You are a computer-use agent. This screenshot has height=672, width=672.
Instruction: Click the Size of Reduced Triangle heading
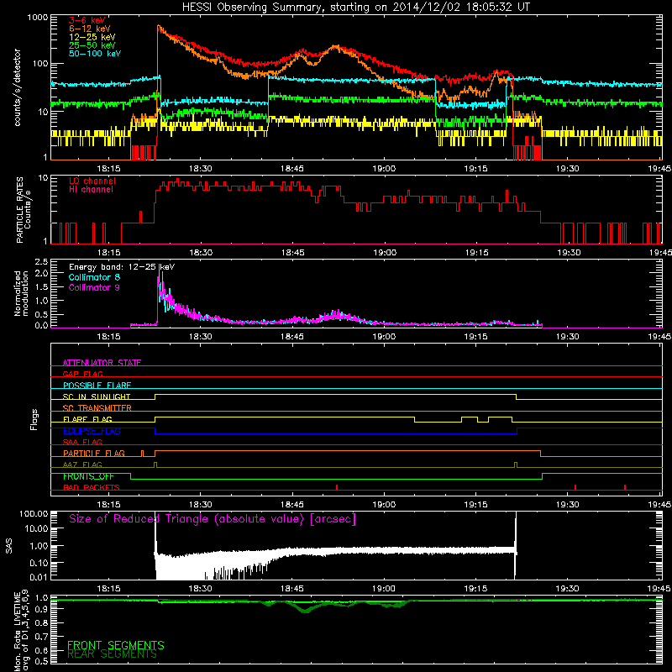[x=213, y=519]
